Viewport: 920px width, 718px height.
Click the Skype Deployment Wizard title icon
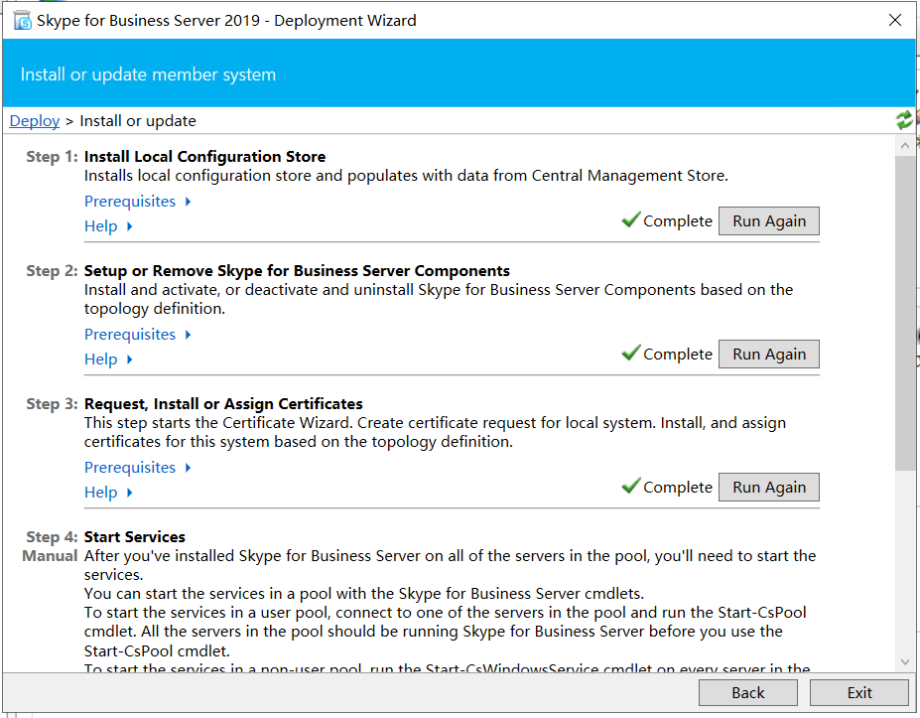(x=22, y=21)
